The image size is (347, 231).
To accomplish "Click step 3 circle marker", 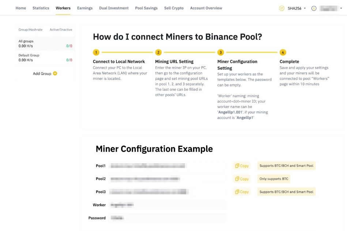I will pos(220,52).
